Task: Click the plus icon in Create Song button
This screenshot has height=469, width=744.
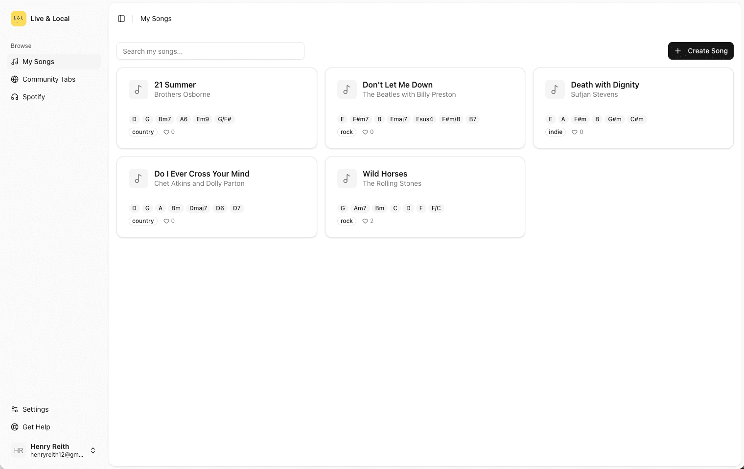Action: (x=678, y=51)
